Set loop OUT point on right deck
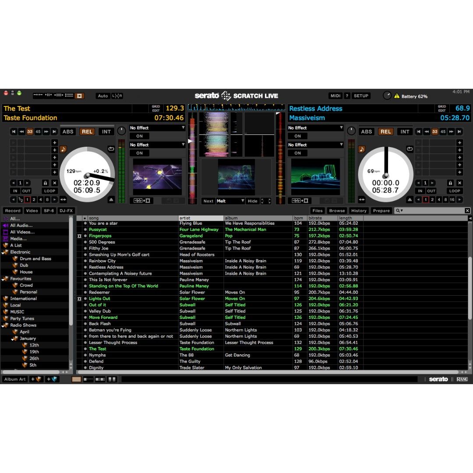Image resolution: width=473 pixels, height=473 pixels. point(431,191)
